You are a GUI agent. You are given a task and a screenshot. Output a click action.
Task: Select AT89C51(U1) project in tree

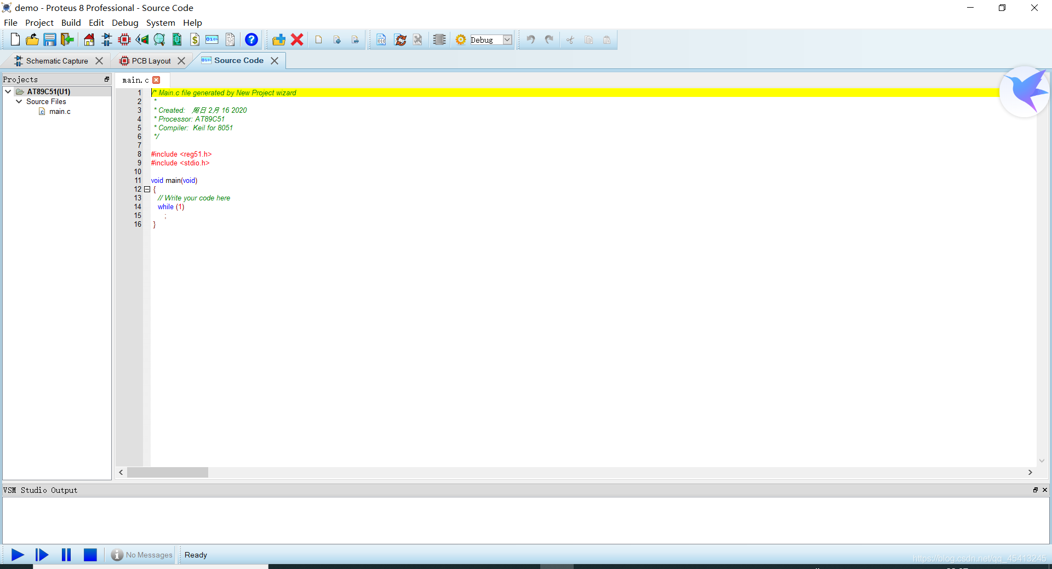click(x=49, y=91)
